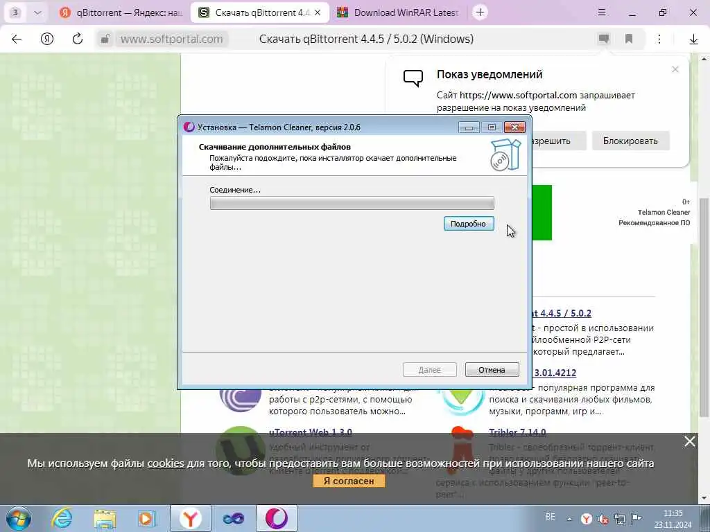This screenshot has height=532, width=710.
Task: Open the browser hamburger menu icon
Action: 601,12
